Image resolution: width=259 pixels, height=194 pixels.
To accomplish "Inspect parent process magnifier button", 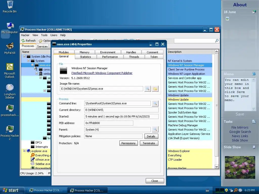I will click(x=155, y=130).
